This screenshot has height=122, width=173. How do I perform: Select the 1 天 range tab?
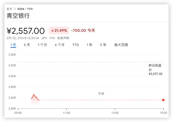pos(13,45)
